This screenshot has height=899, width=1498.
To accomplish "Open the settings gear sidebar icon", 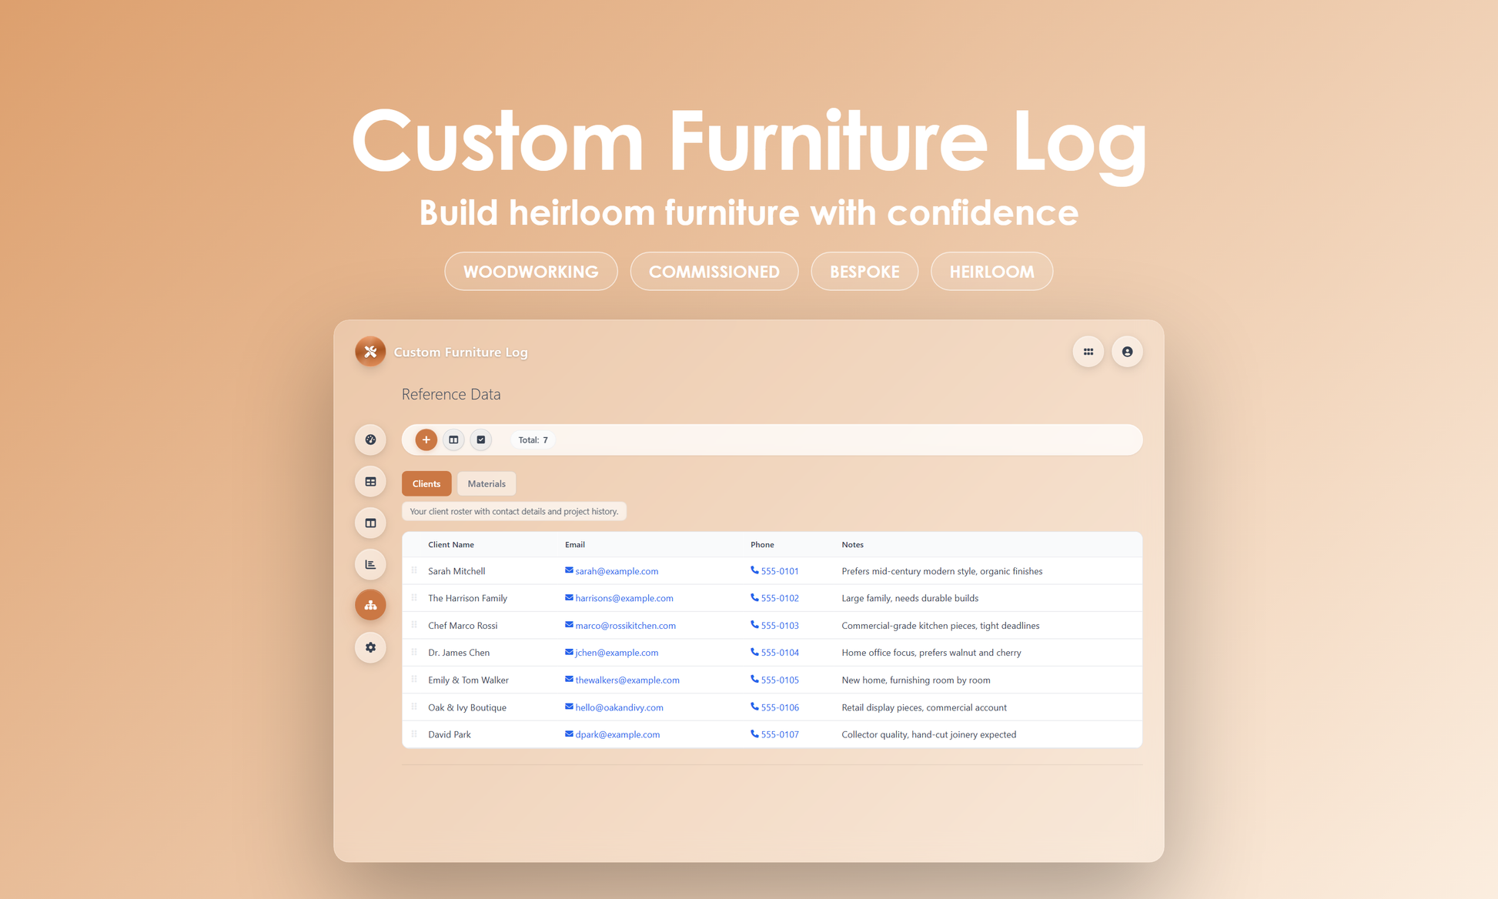I will coord(370,647).
